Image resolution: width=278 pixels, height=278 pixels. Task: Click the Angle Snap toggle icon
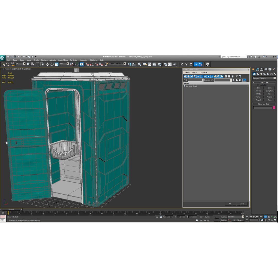(92, 64)
